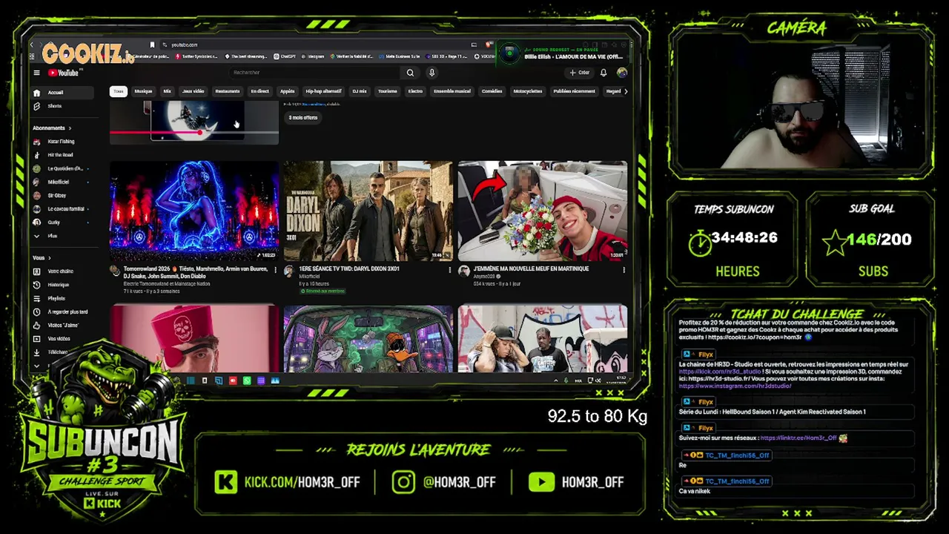Open WhatsApp from the Windows taskbar
The image size is (949, 534).
(247, 380)
